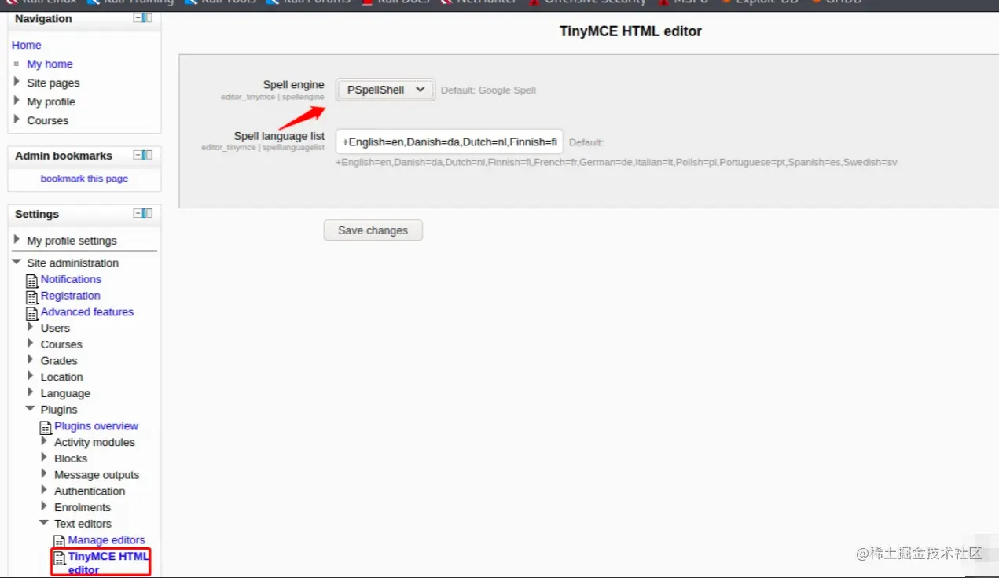Dock the Settings block
This screenshot has width=999, height=578.
click(148, 213)
